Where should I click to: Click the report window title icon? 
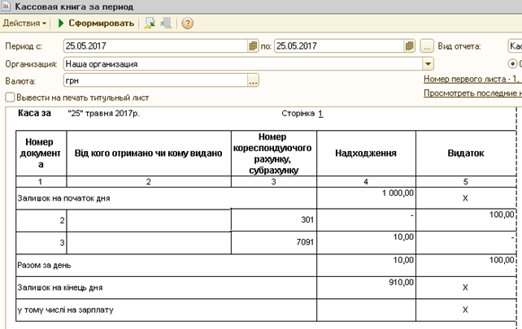6,6
